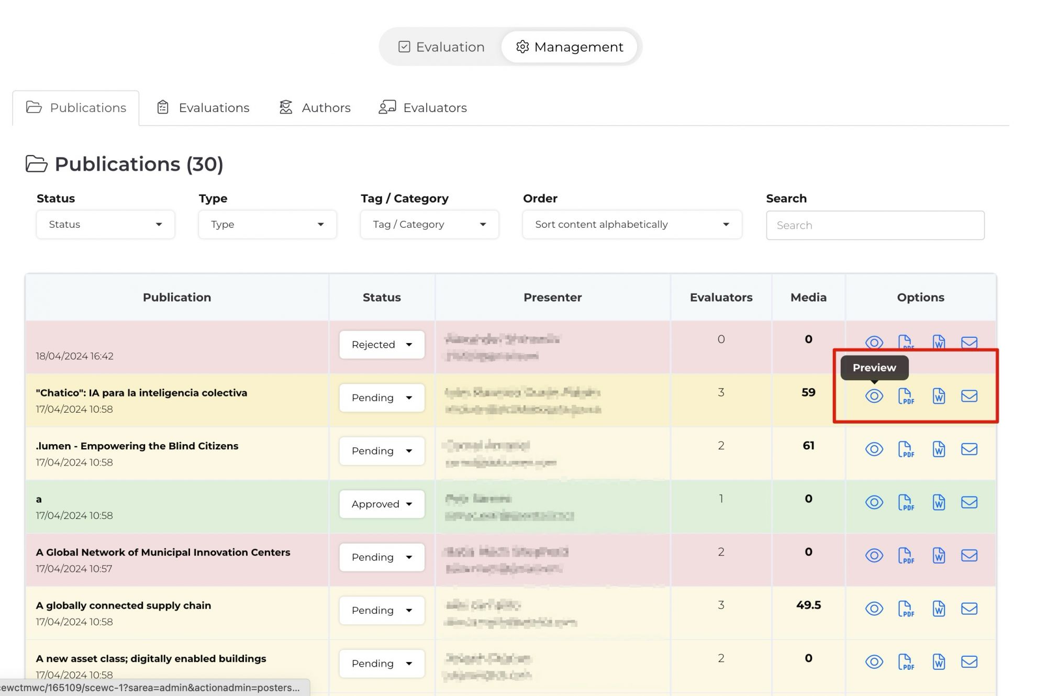Open A new asset class; digitally enabled buildings
This screenshot has height=696, width=1047.
(x=151, y=659)
